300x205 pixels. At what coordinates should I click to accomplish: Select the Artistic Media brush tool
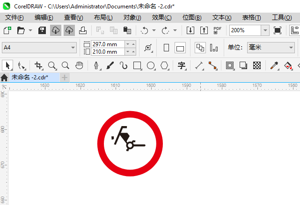110,66
